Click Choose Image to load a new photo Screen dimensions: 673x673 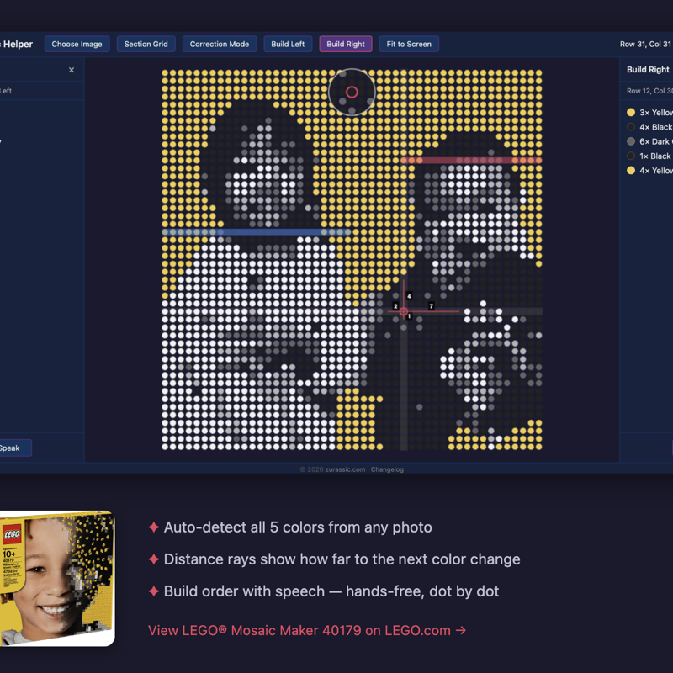click(77, 44)
